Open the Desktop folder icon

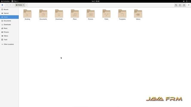(x=27, y=14)
